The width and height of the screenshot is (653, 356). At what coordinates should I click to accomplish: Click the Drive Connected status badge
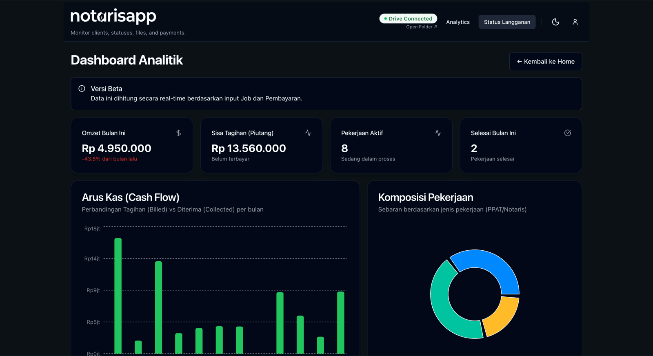(x=408, y=19)
